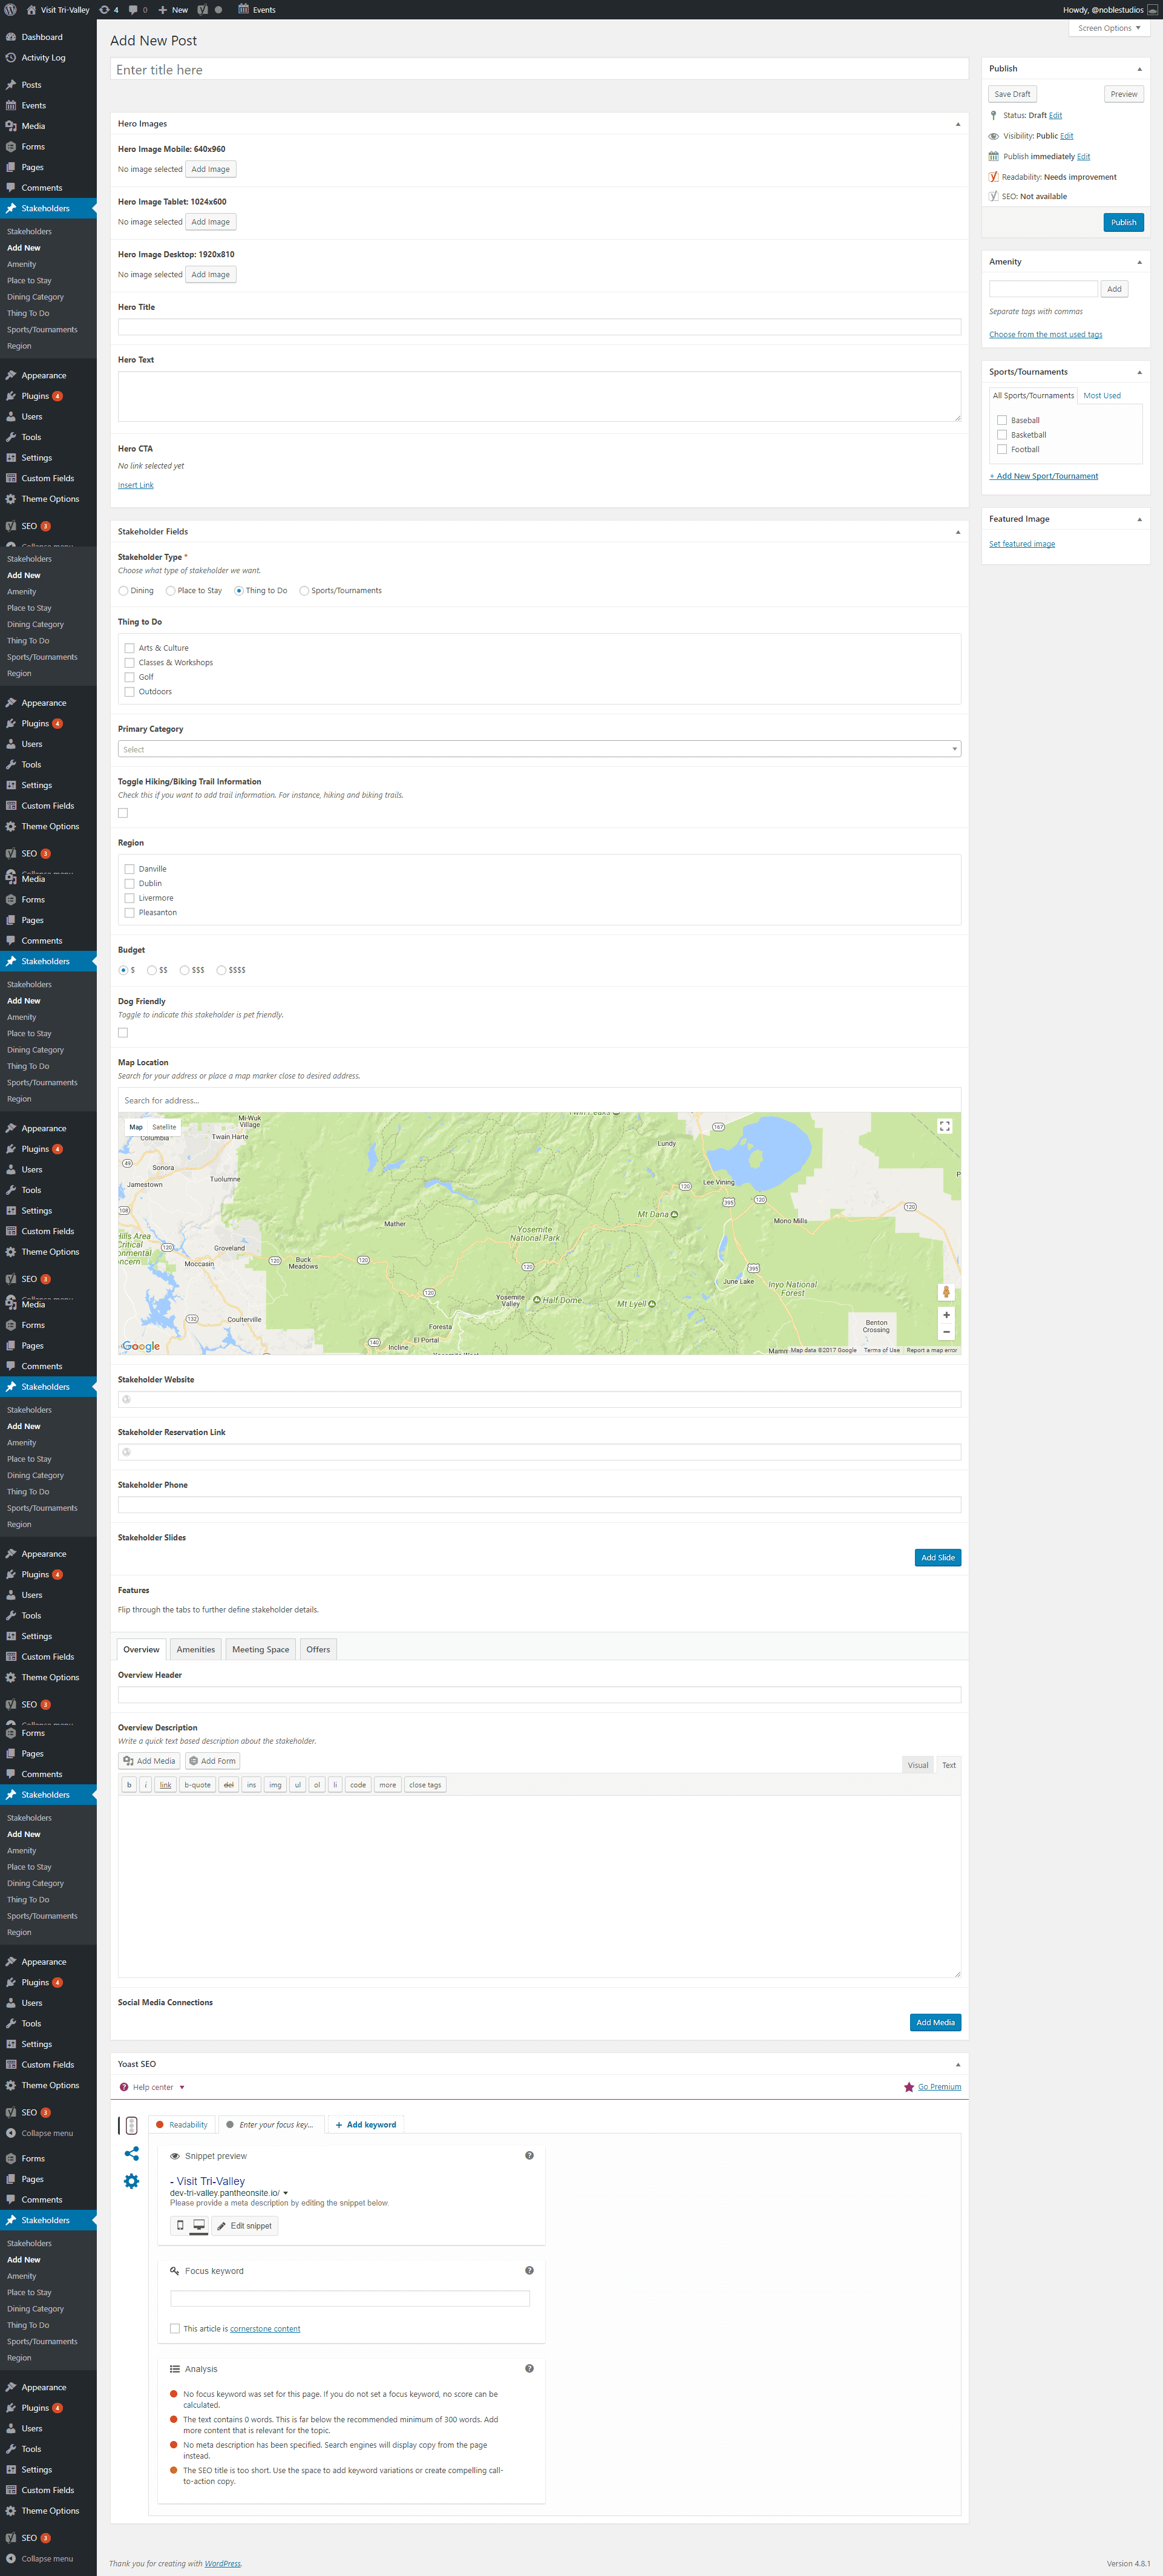Set budget to $$$
This screenshot has width=1163, height=2576.
(185, 970)
